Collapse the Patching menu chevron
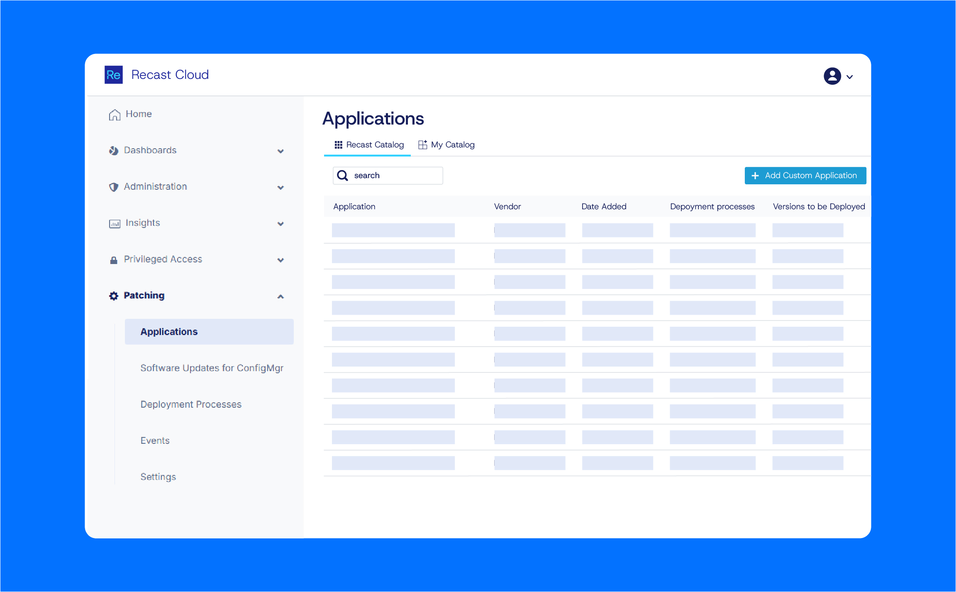This screenshot has height=592, width=956. point(280,296)
